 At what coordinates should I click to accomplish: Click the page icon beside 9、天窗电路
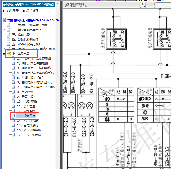(x=13, y=96)
